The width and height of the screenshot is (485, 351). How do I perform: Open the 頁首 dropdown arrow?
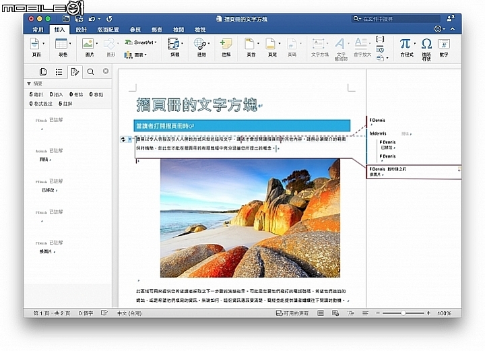coord(258,44)
